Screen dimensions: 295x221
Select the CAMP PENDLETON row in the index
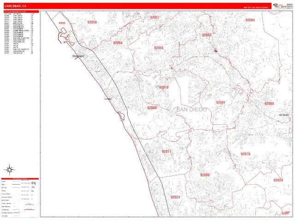pos(19,31)
